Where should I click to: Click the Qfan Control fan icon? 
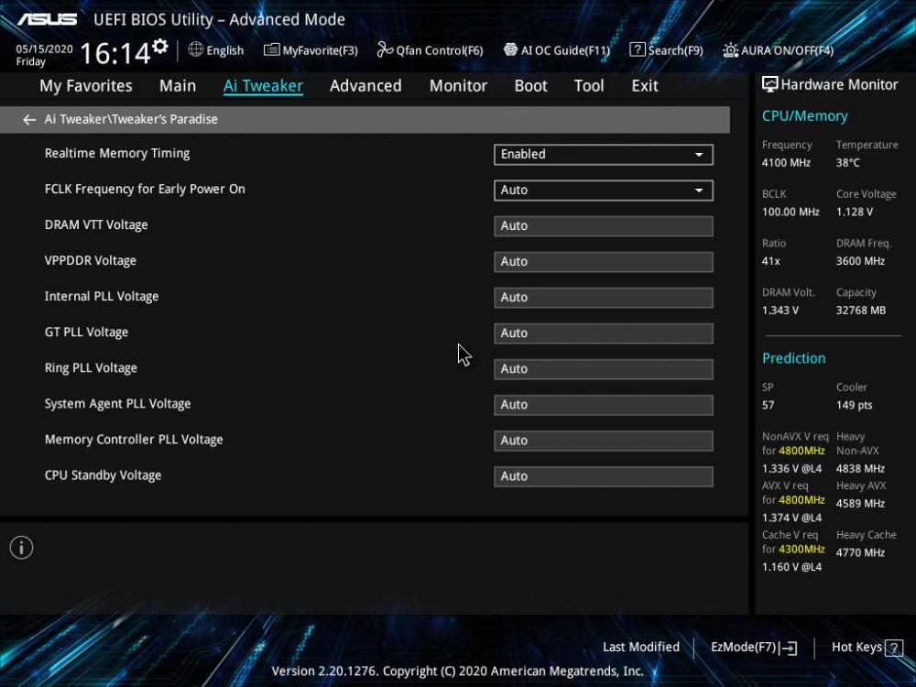(x=385, y=49)
